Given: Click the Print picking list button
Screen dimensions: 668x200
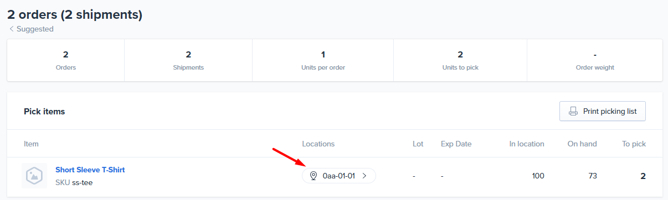Looking at the screenshot, I should coord(603,111).
